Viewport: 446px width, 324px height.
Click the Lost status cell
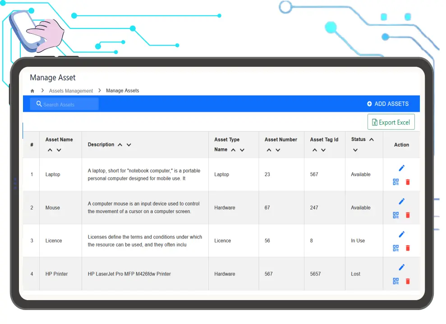pos(355,274)
